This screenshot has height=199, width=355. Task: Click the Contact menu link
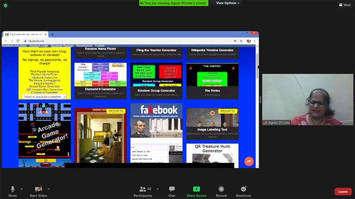point(99,46)
